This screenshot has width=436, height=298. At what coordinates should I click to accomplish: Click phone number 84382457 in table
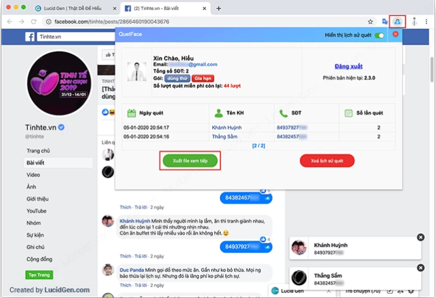pyautogui.click(x=292, y=136)
